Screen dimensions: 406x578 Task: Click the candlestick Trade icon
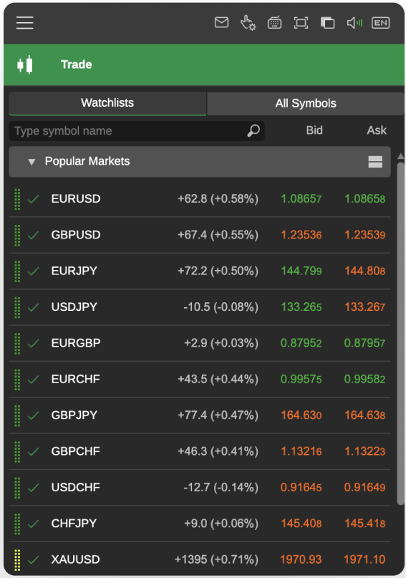pos(25,65)
